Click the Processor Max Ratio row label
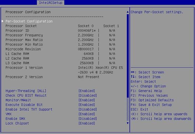This screenshot has width=195, height=134. (x=24, y=40)
